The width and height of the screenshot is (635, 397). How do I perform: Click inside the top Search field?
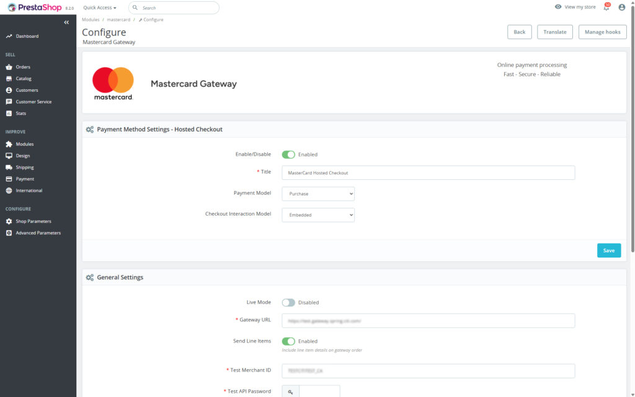tap(174, 7)
